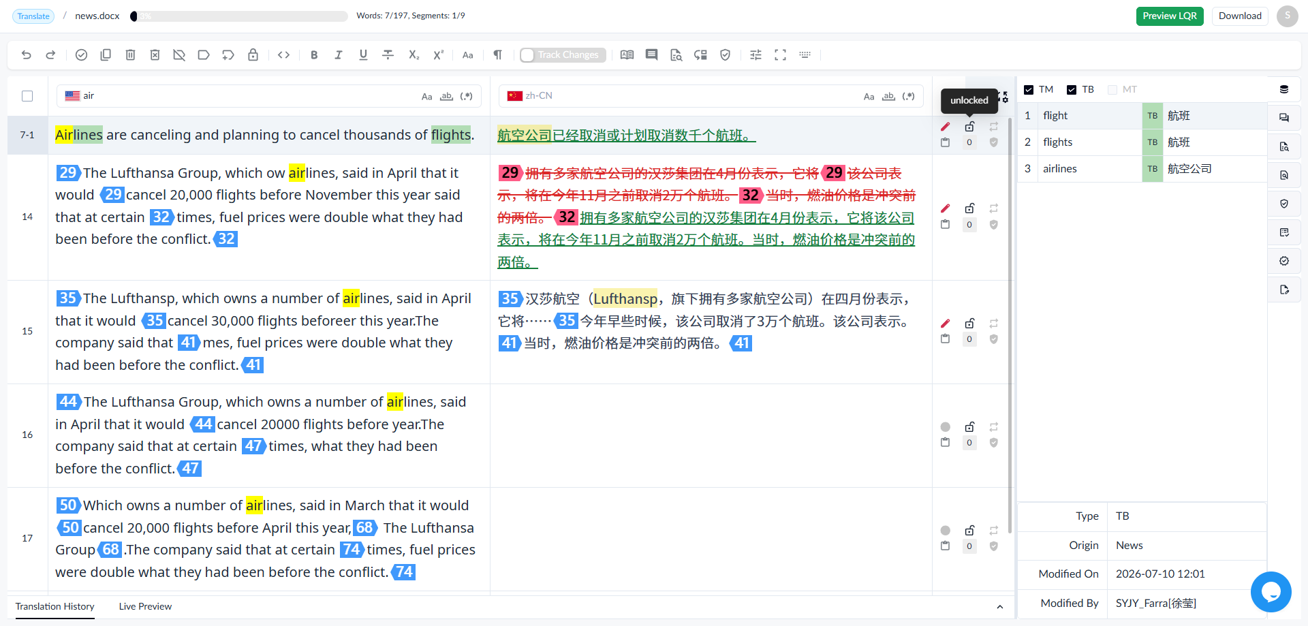Switch to Live Preview tab

145,606
